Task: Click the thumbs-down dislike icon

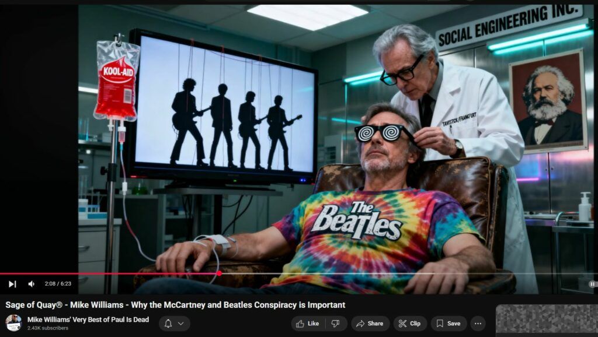Action: pos(335,324)
